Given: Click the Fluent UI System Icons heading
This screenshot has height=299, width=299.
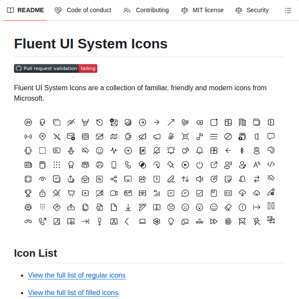Looking at the screenshot, I should 91,44.
